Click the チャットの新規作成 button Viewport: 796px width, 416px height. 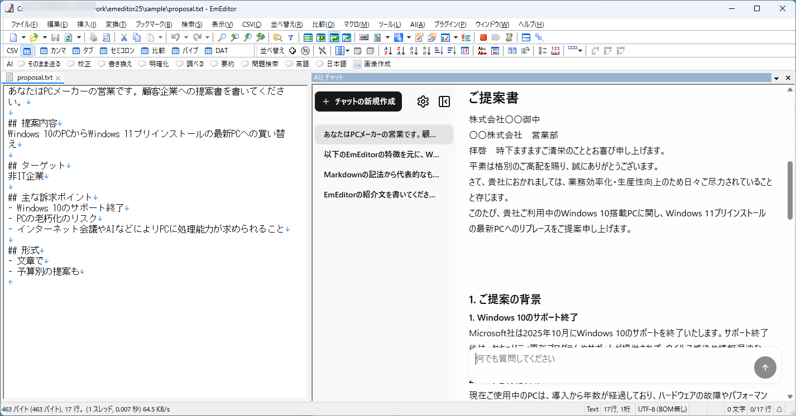tap(358, 101)
